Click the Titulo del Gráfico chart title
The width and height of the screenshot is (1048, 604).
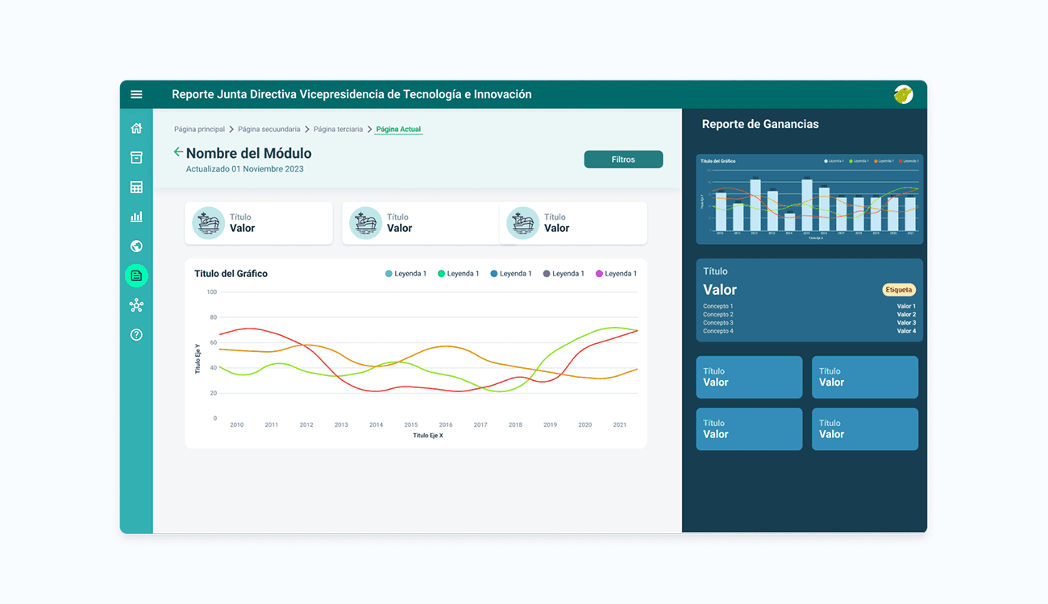[231, 274]
